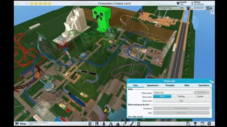Set ride state to Testing
Screen dimensions: 227x127
click(x=181, y=96)
